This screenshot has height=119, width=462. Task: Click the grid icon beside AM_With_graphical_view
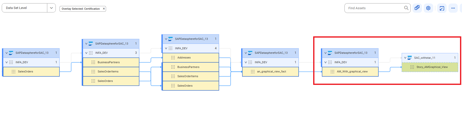332,71
